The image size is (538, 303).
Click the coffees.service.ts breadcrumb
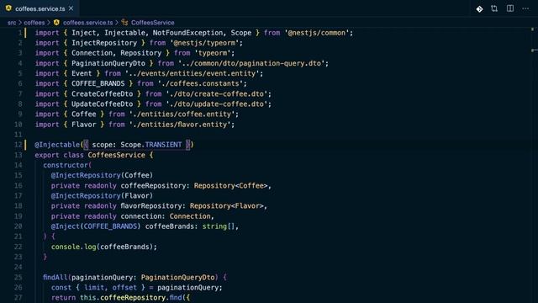tap(87, 23)
